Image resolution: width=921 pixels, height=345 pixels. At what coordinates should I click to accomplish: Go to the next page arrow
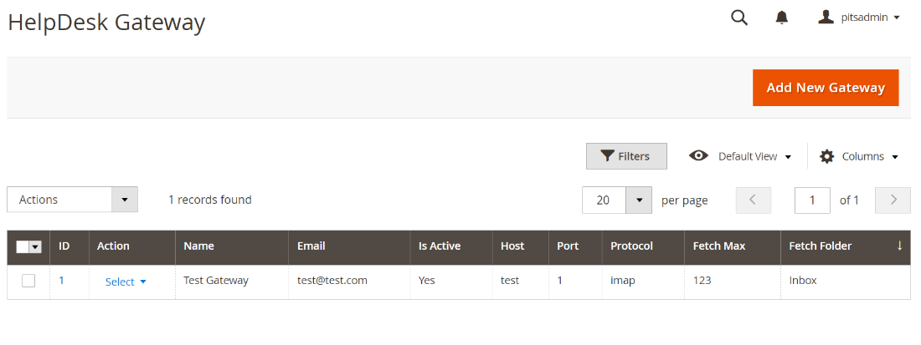click(893, 200)
